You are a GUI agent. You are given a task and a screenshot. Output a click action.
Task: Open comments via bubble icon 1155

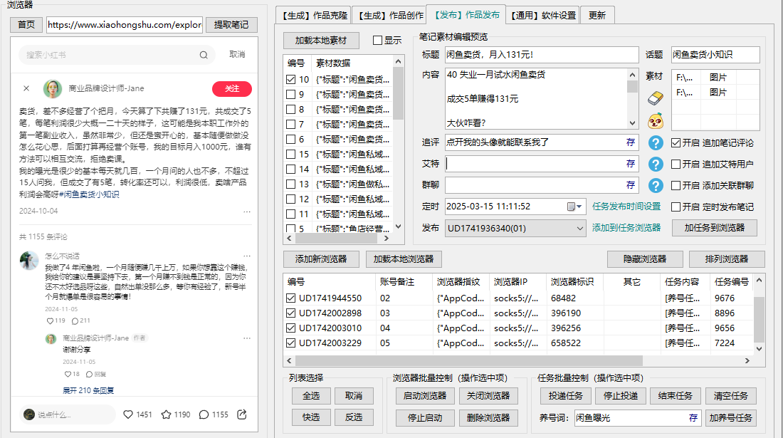(204, 414)
